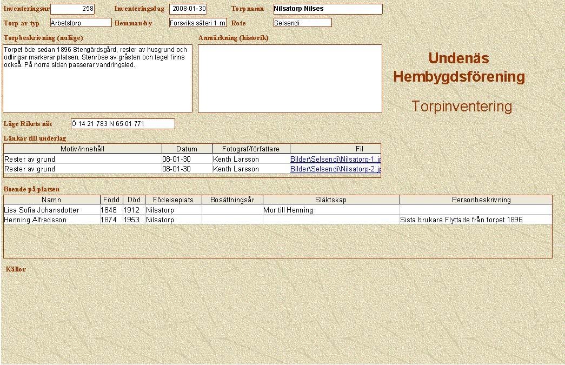The image size is (565, 365).
Task: Click the Rote field Selsendi
Action: point(302,23)
